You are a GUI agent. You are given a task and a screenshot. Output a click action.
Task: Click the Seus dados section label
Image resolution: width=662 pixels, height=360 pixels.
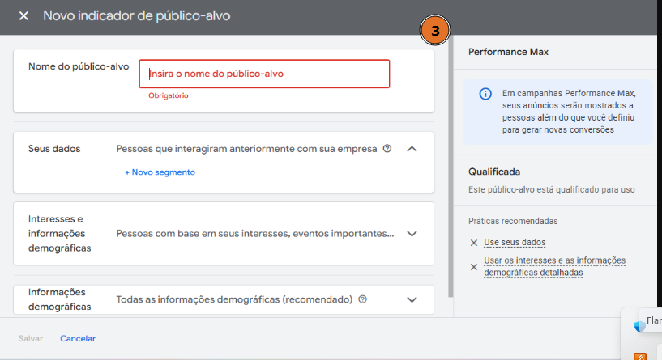click(x=54, y=149)
